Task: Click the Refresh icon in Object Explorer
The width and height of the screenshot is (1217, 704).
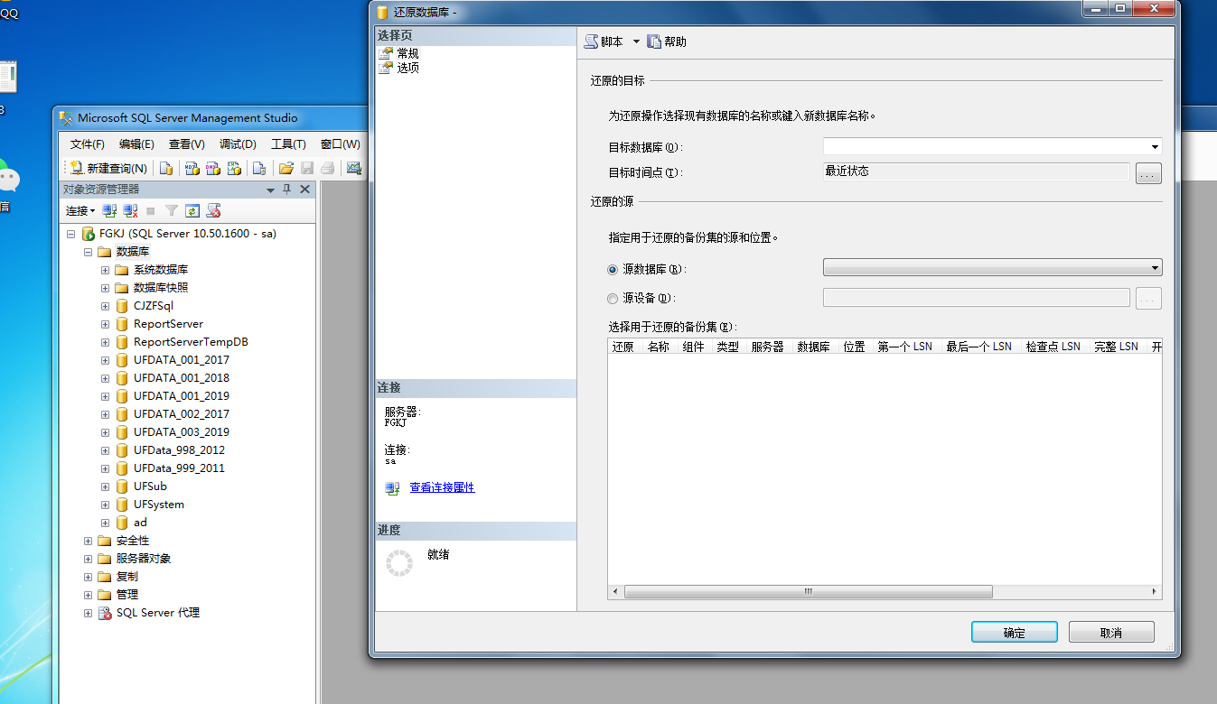Action: (192, 210)
